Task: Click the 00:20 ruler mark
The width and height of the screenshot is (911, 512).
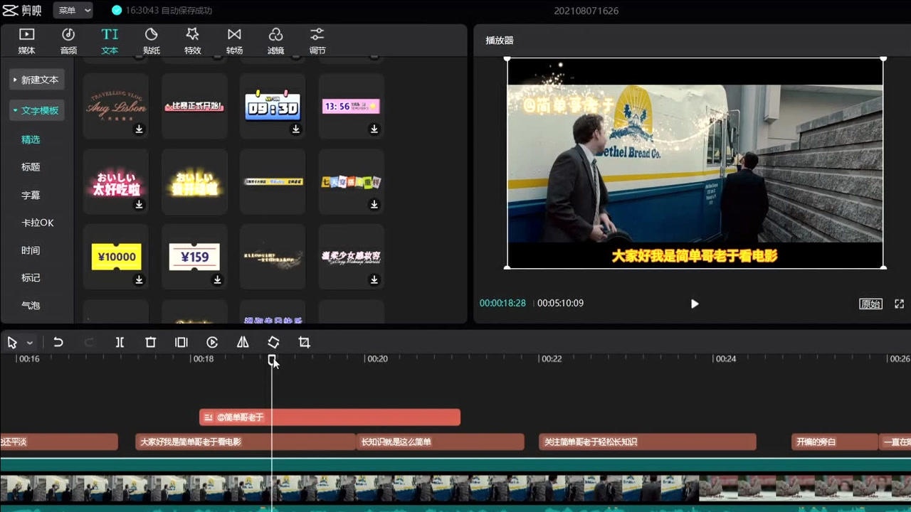Action: 376,359
